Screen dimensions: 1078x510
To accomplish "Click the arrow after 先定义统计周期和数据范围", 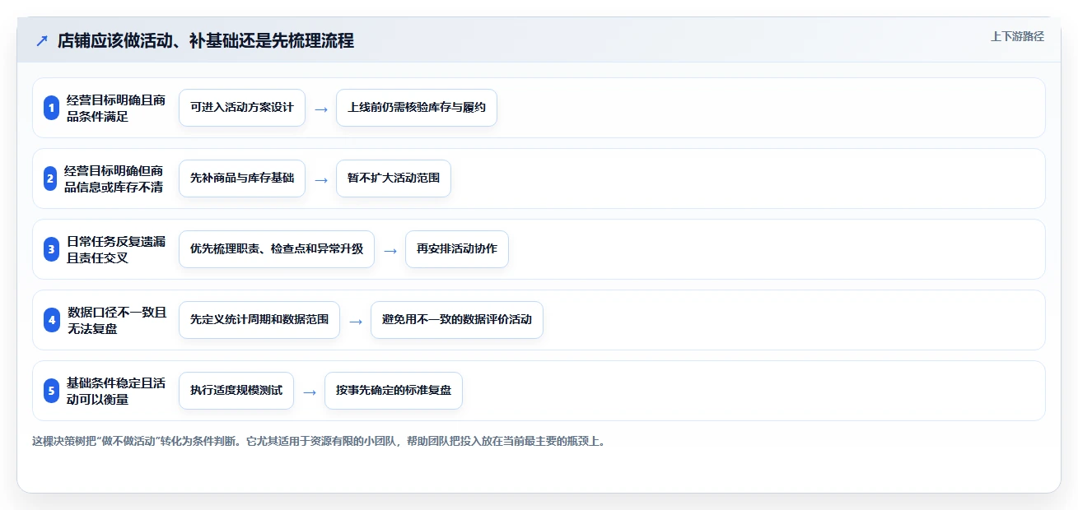I will [x=356, y=321].
